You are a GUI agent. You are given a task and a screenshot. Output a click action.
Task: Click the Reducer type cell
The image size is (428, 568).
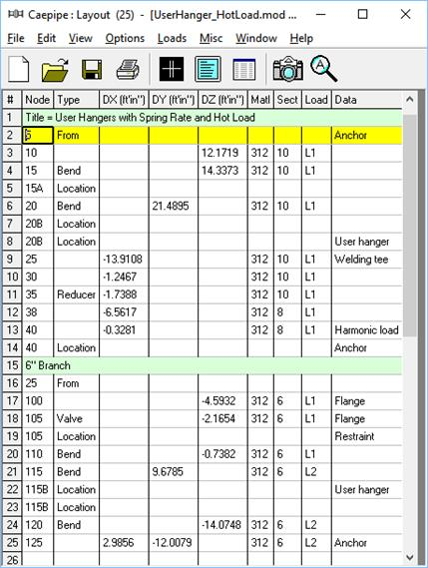[77, 294]
